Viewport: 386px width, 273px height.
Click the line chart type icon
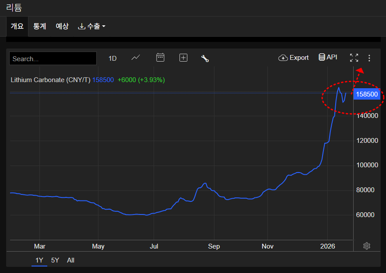[x=136, y=58]
